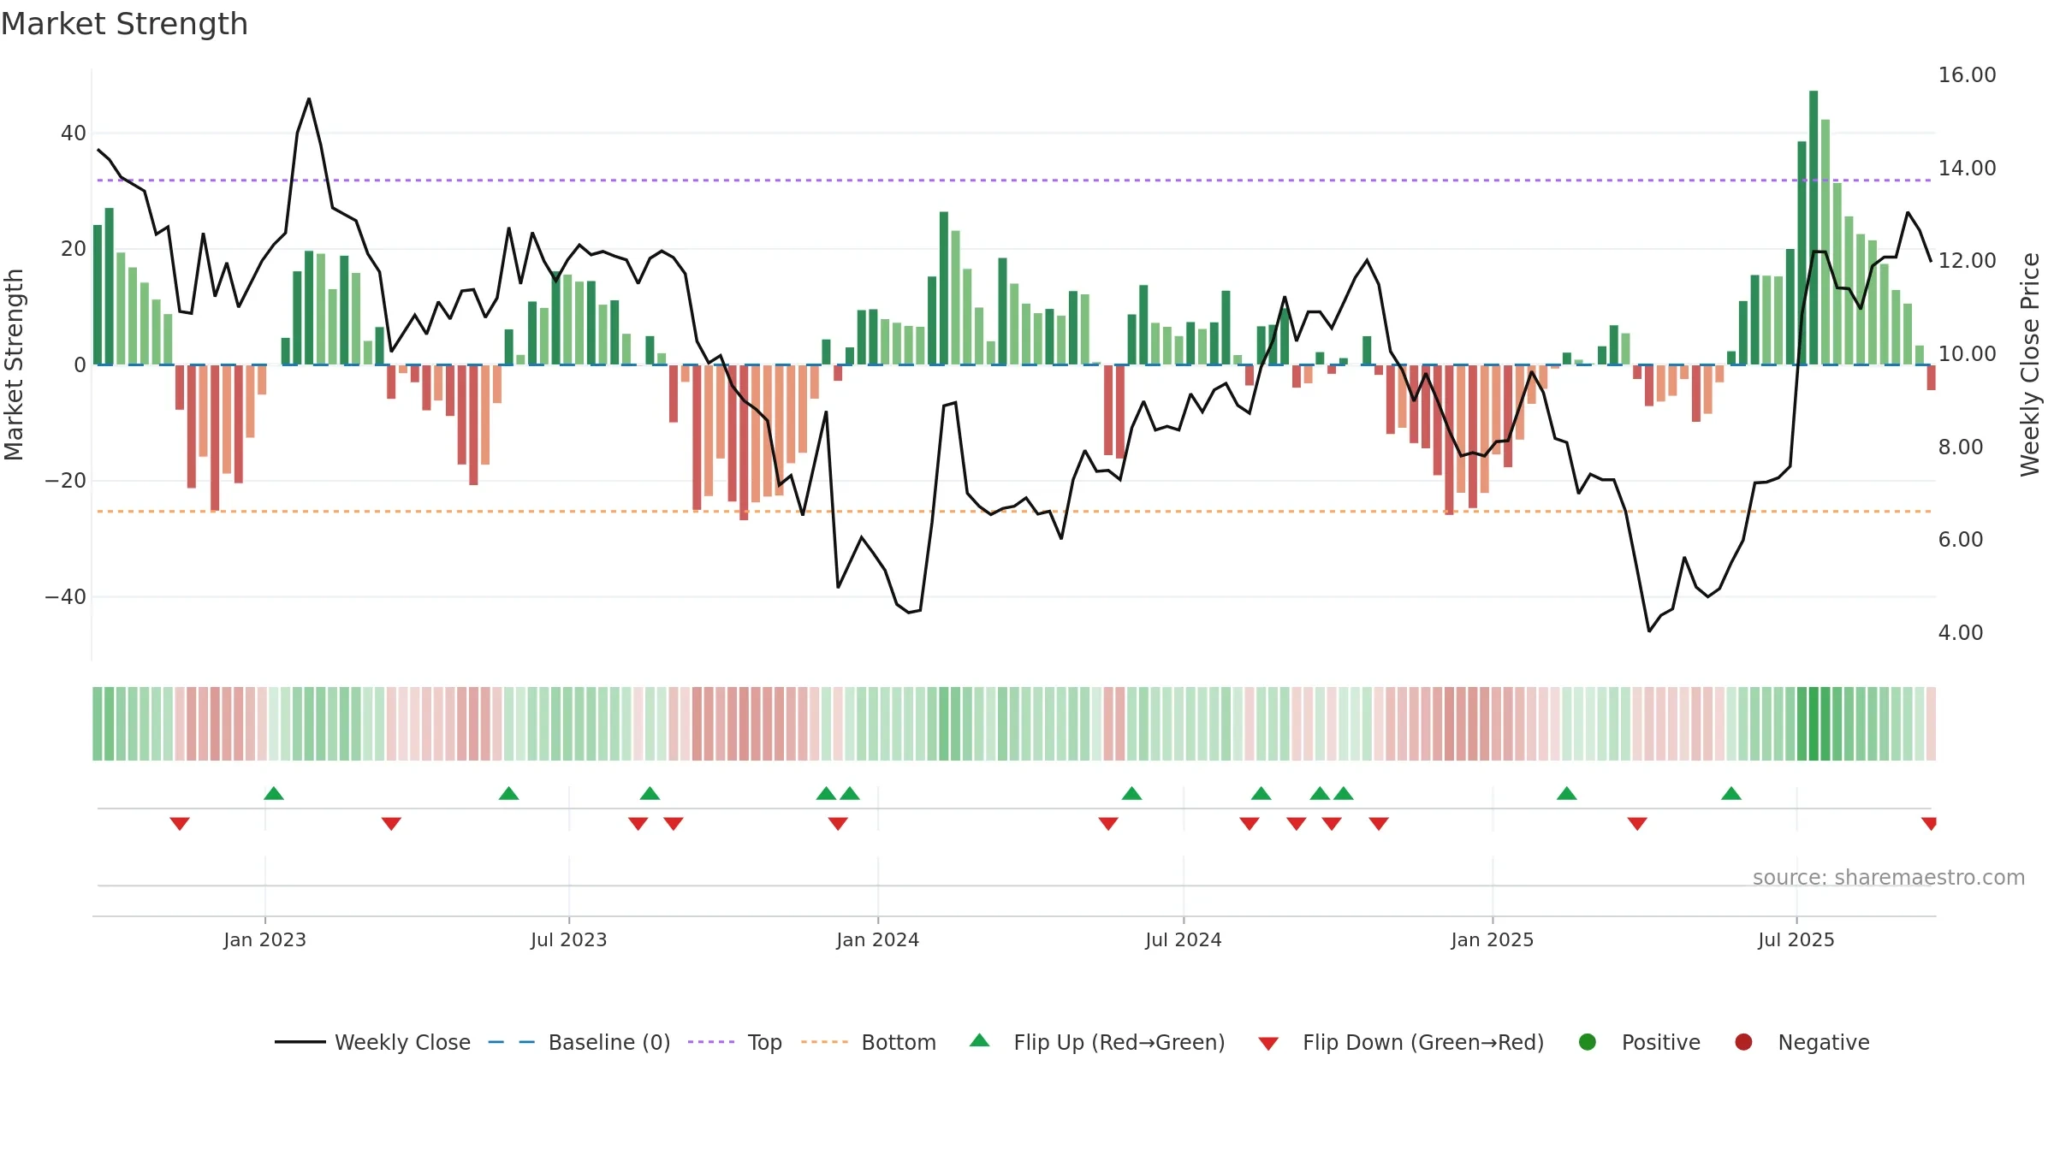This screenshot has width=2054, height=1155.
Task: Click the Jan 2025 x-axis label
Action: pos(1493,940)
